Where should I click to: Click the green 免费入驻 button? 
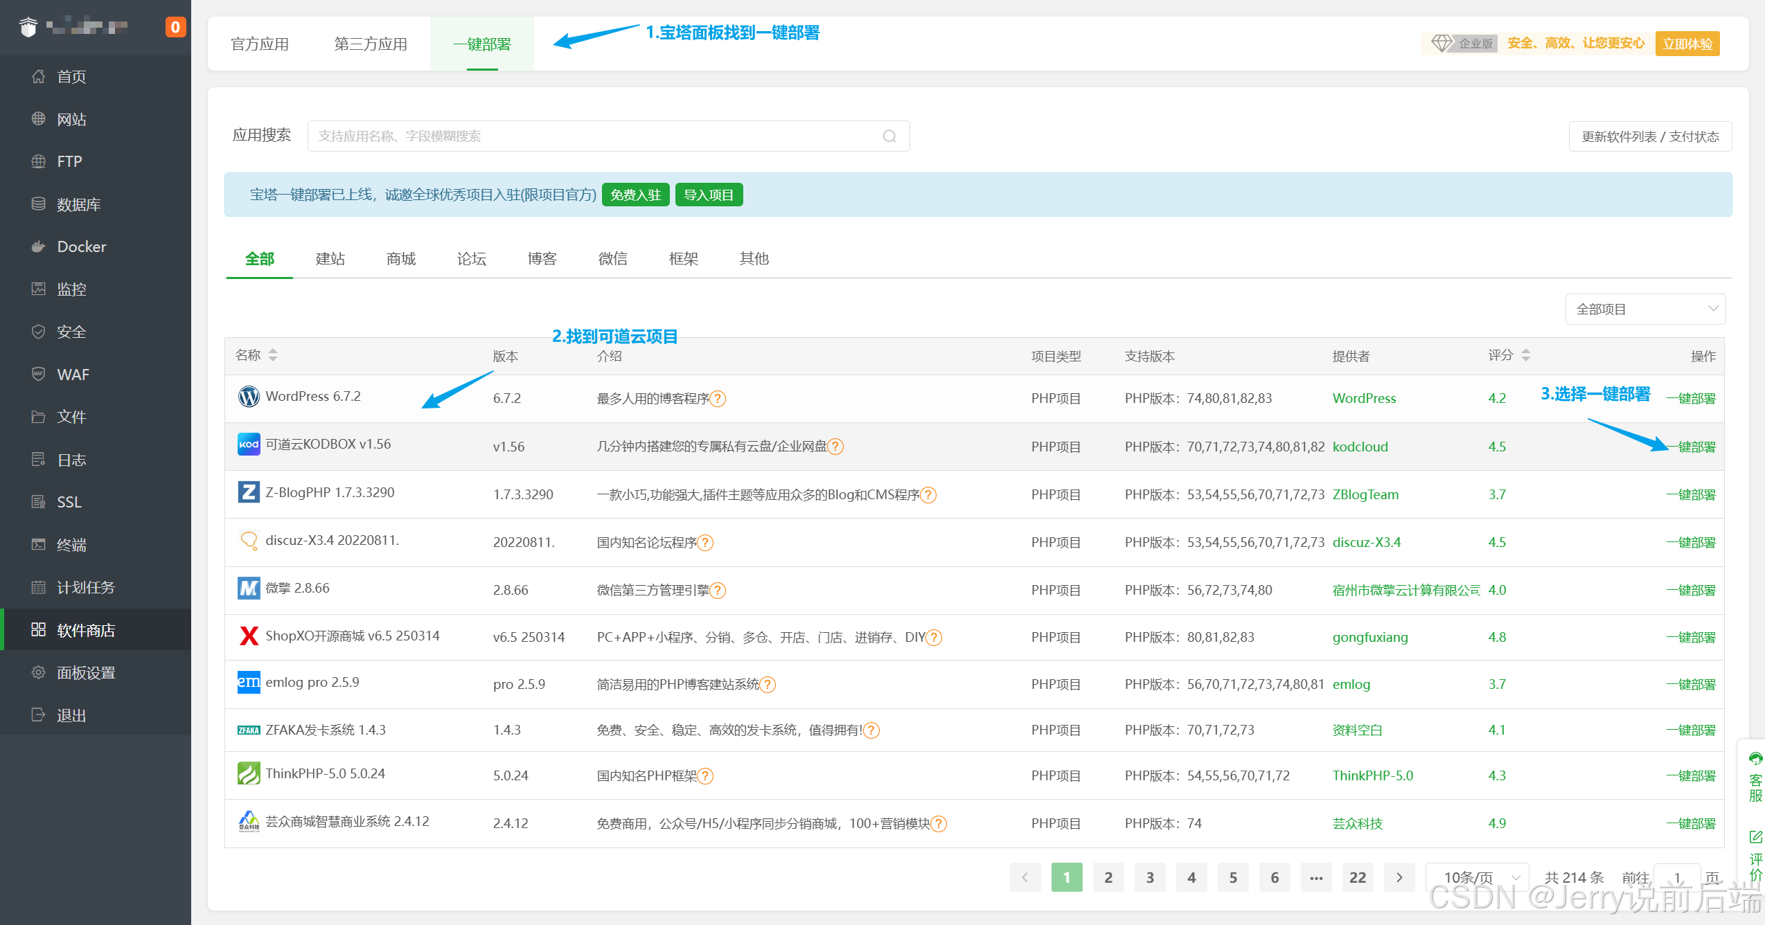tap(635, 195)
